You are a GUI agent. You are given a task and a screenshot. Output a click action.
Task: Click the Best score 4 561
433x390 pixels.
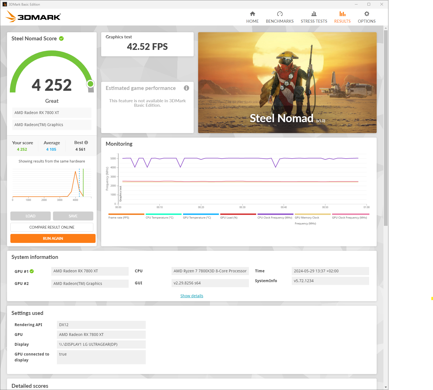tap(80, 149)
